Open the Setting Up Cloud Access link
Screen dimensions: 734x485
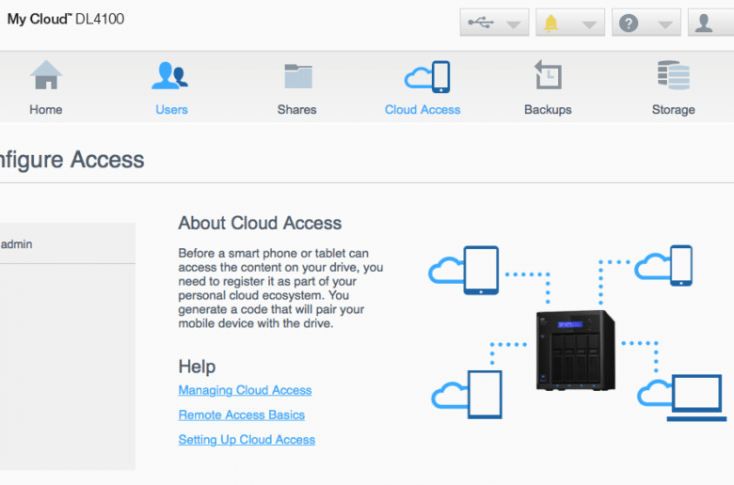247,440
